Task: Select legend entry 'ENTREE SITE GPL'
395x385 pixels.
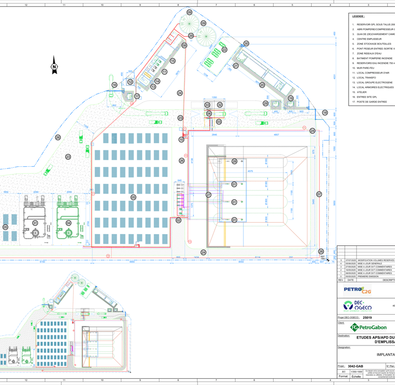Action: pos(365,97)
